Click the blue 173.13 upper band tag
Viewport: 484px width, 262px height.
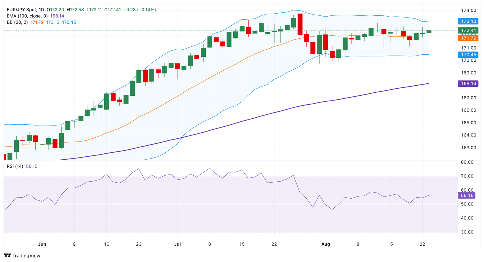point(468,21)
